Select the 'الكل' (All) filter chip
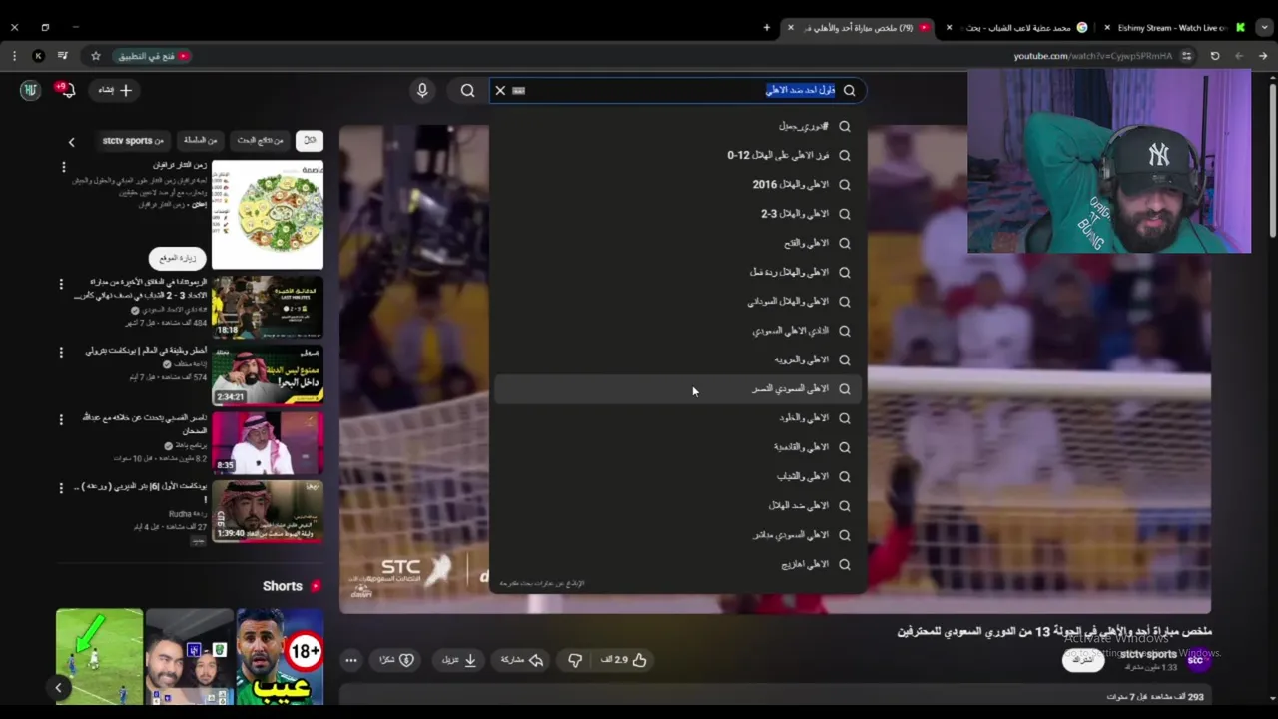Viewport: 1278px width, 719px height. [310, 141]
